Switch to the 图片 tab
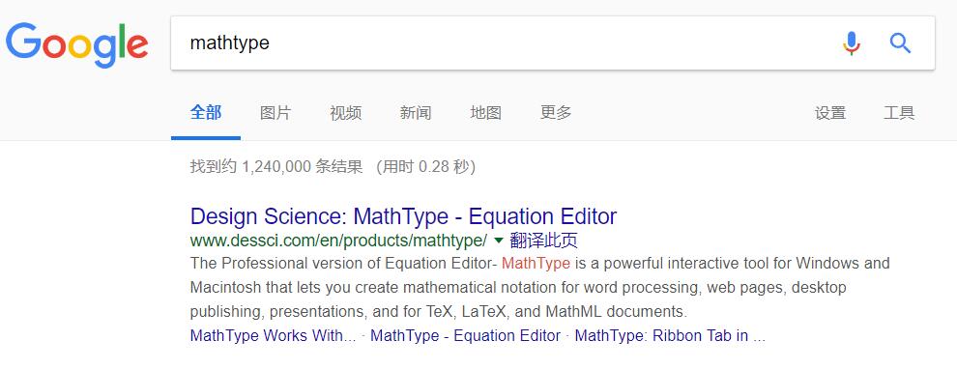Viewport: 957px width, 369px height. click(x=275, y=113)
